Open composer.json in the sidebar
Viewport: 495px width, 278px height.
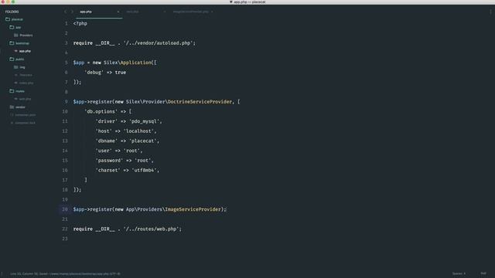(x=23, y=115)
